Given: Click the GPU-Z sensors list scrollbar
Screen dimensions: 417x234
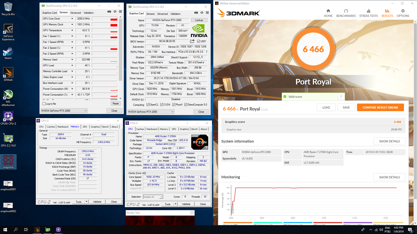Looking at the screenshot, I should point(120,52).
